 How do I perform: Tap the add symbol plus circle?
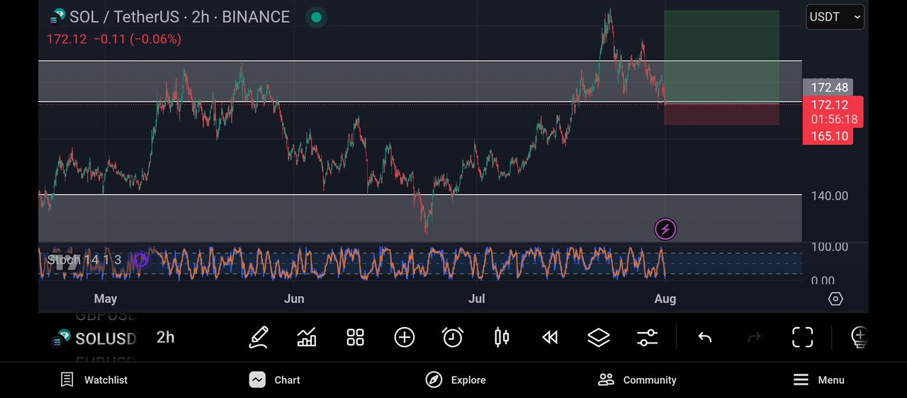(x=405, y=337)
